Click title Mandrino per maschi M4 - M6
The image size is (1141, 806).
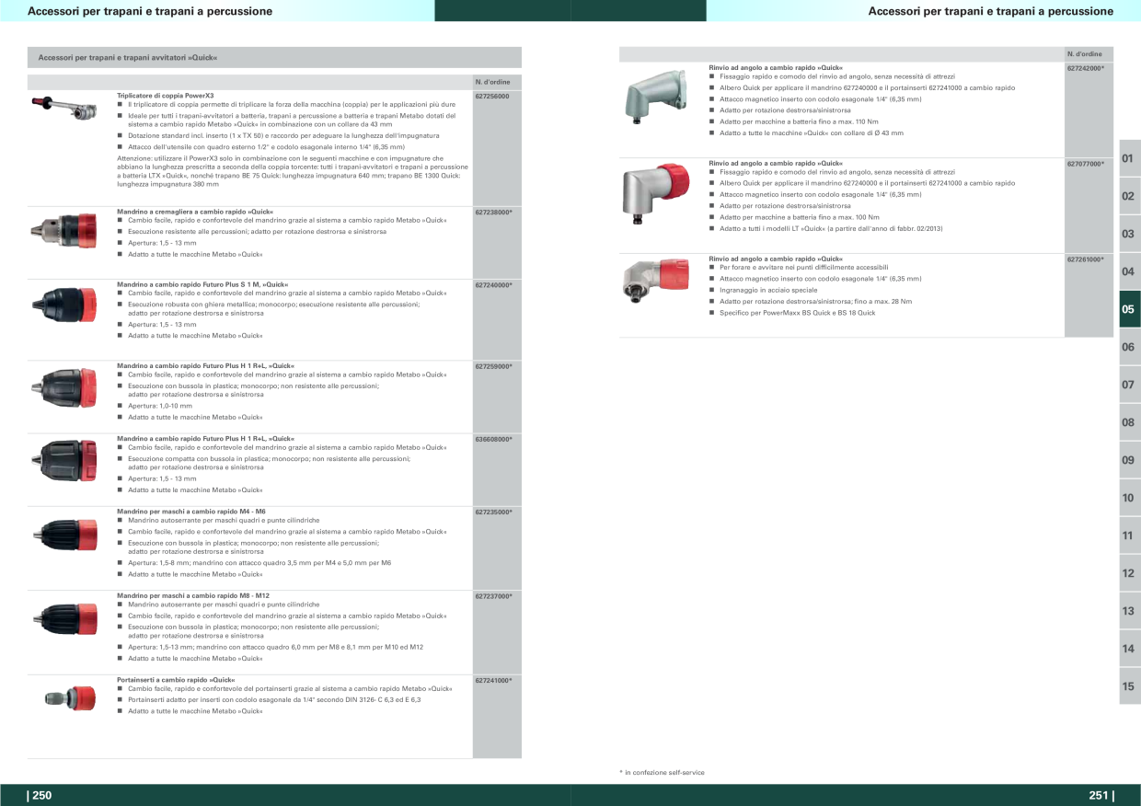[x=191, y=511]
